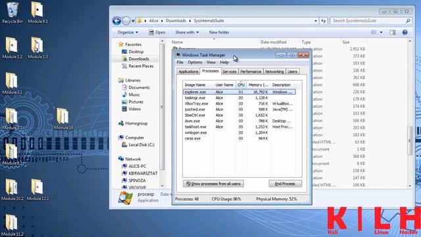421x237 pixels.
Task: Select the explorer.exe process row
Action: [239, 92]
